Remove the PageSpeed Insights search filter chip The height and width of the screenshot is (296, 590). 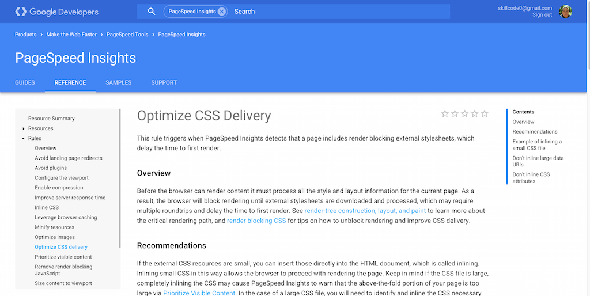tap(222, 12)
